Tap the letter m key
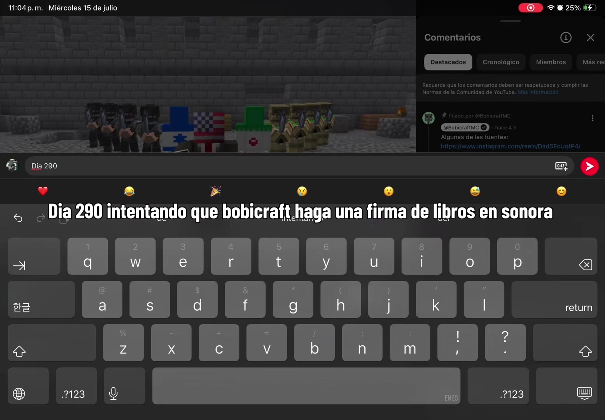The height and width of the screenshot is (420, 605). [x=410, y=343]
